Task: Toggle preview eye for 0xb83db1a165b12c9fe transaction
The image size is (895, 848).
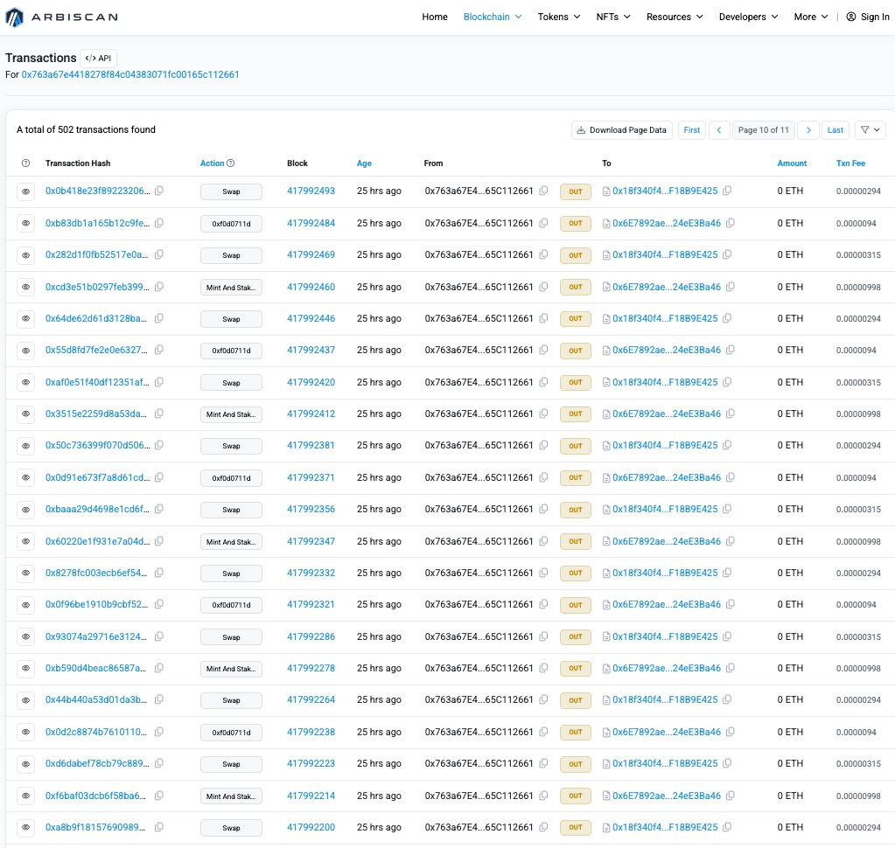Action: point(25,224)
